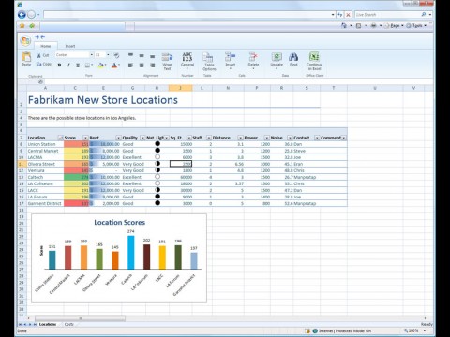Screen dimensions: 450x337
Task: Click the Location Scores chart title
Action: (x=120, y=223)
